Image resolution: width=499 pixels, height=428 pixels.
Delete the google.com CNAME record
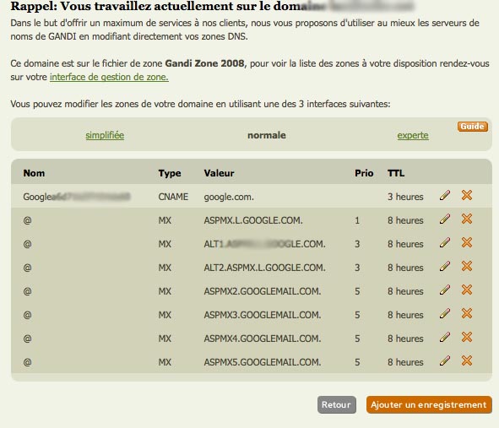click(x=467, y=195)
